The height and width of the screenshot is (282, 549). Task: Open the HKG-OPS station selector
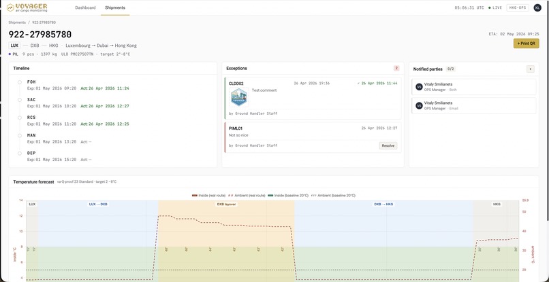tap(518, 7)
